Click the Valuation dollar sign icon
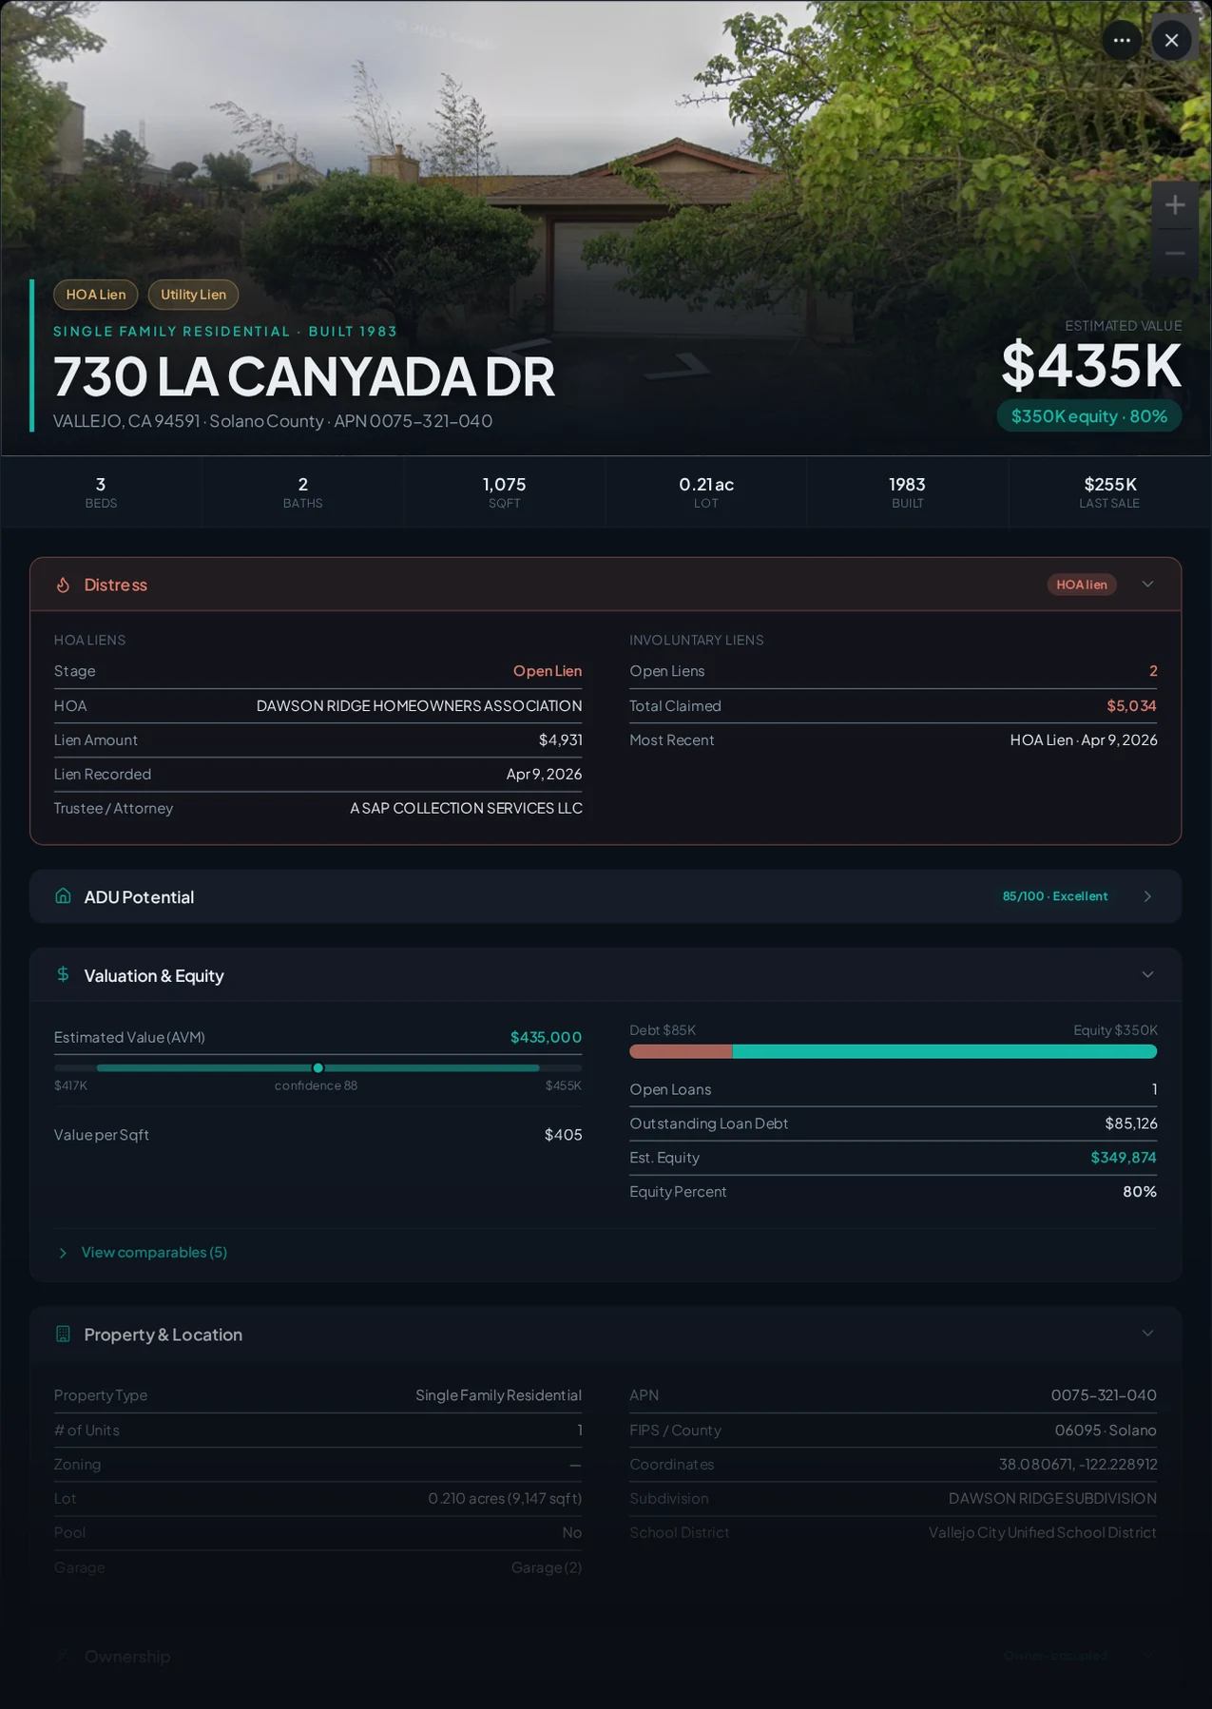 (63, 974)
